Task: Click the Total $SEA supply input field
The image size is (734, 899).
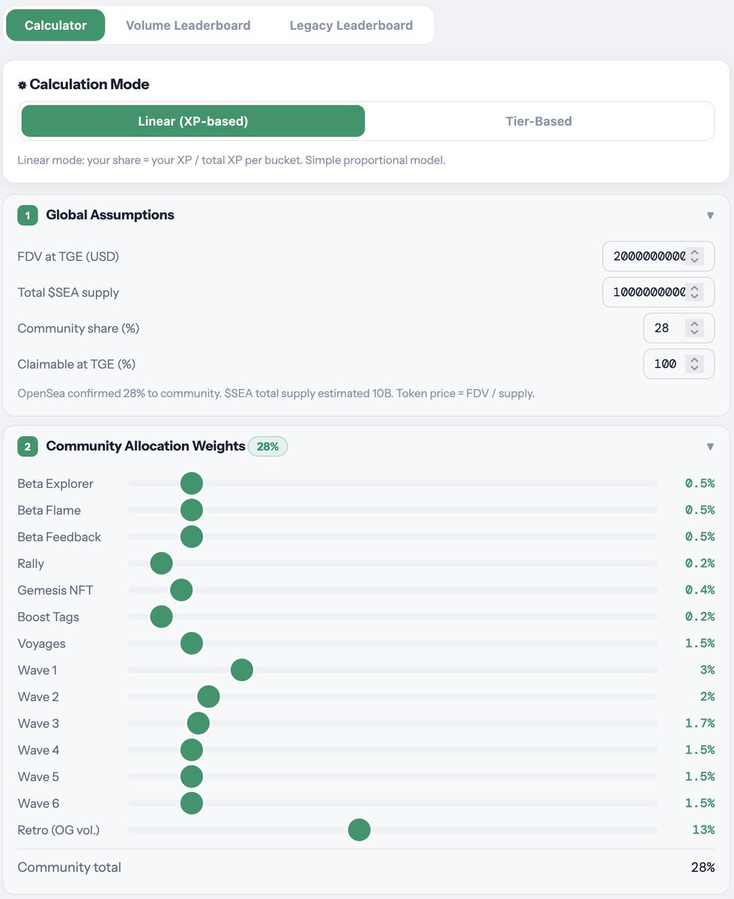Action: tap(658, 292)
